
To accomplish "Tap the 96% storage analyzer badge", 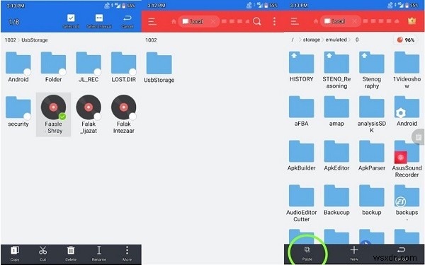I will [x=405, y=40].
